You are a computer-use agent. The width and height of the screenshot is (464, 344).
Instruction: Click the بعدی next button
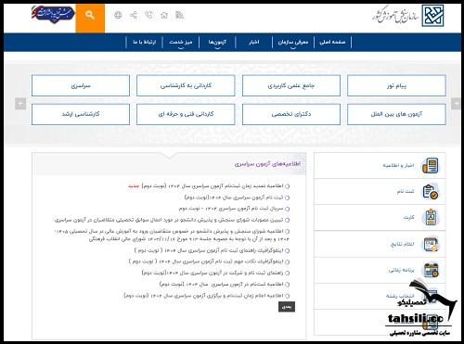(287, 307)
